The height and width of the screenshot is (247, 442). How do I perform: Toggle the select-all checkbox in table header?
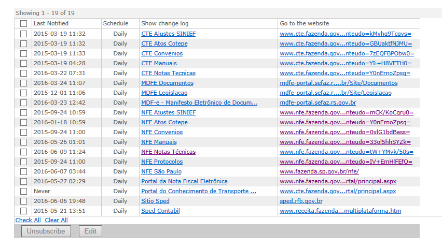tap(23, 24)
